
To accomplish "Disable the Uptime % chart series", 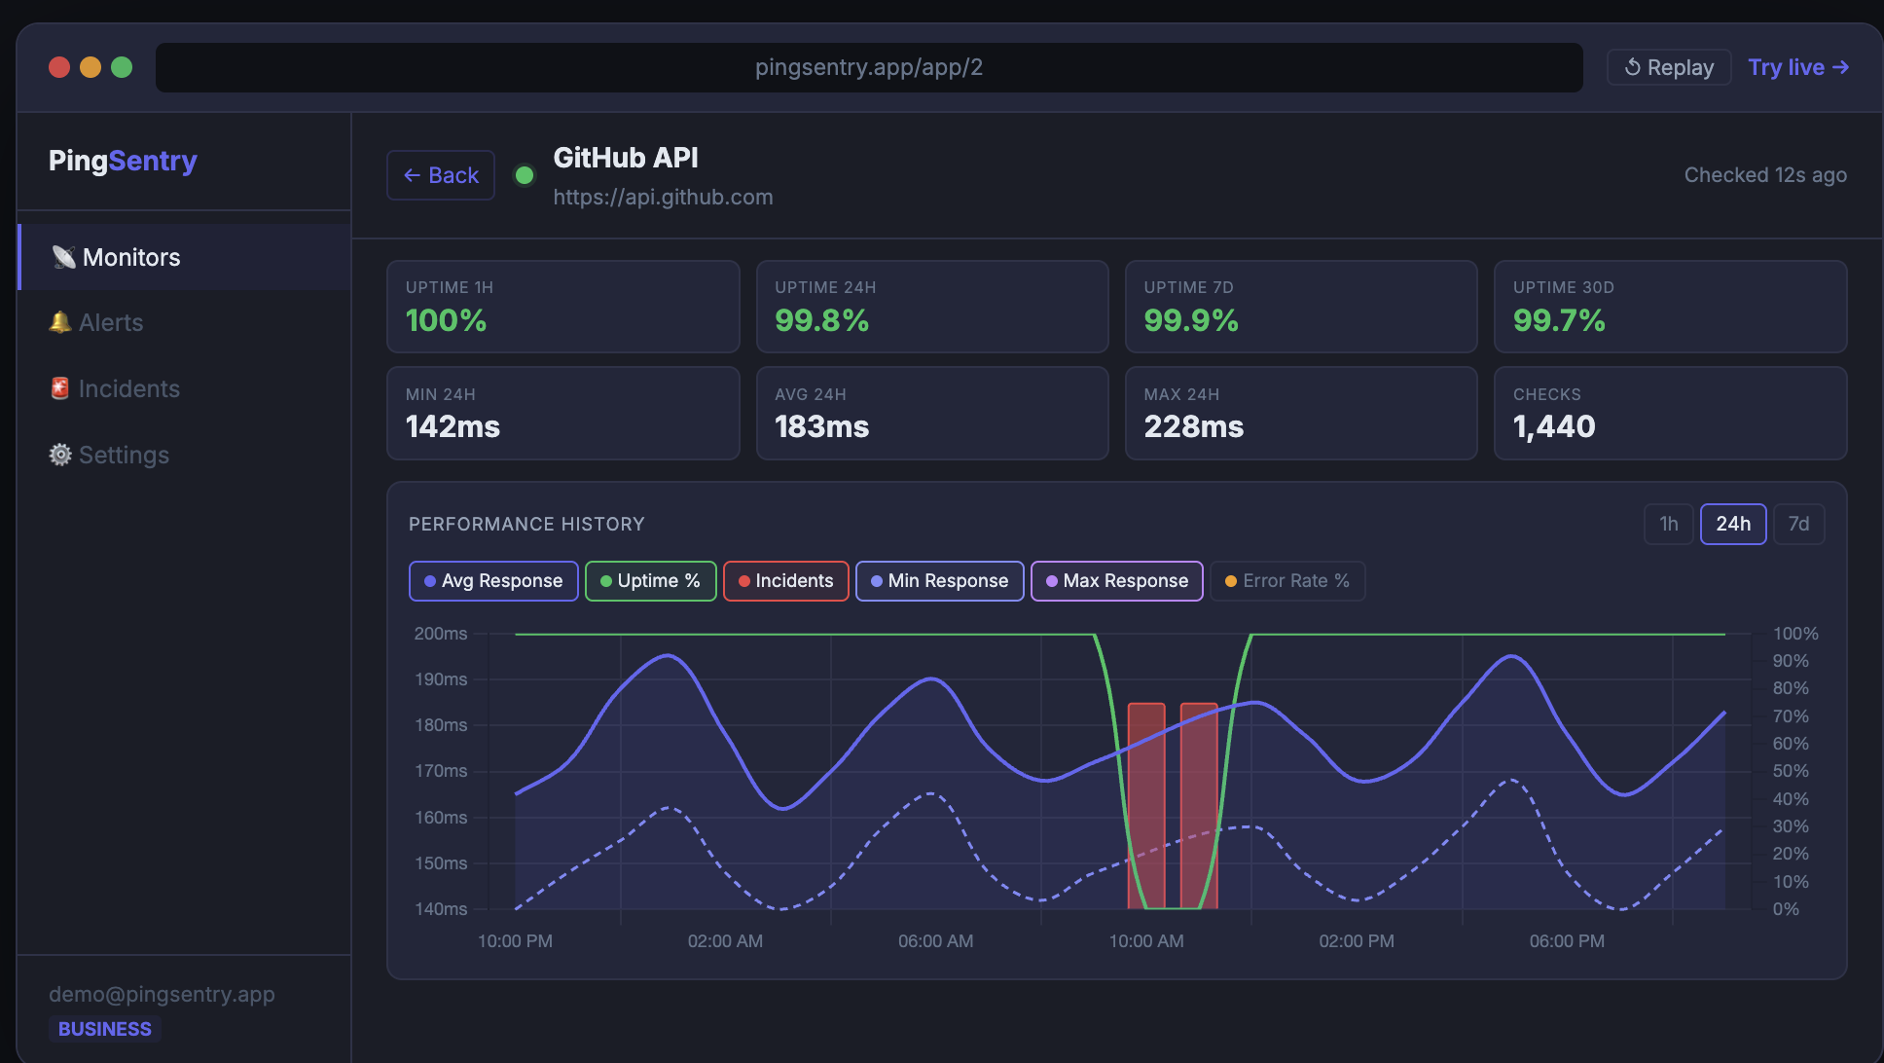I will (x=650, y=580).
